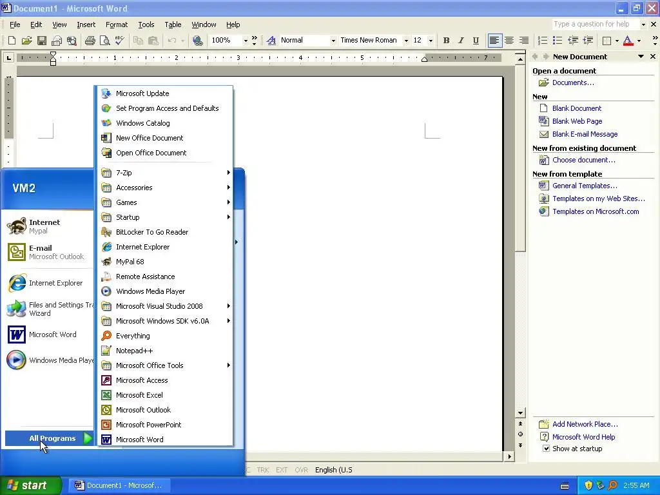This screenshot has height=495, width=660.
Task: Click the Type a question for help box
Action: pyautogui.click(x=596, y=24)
